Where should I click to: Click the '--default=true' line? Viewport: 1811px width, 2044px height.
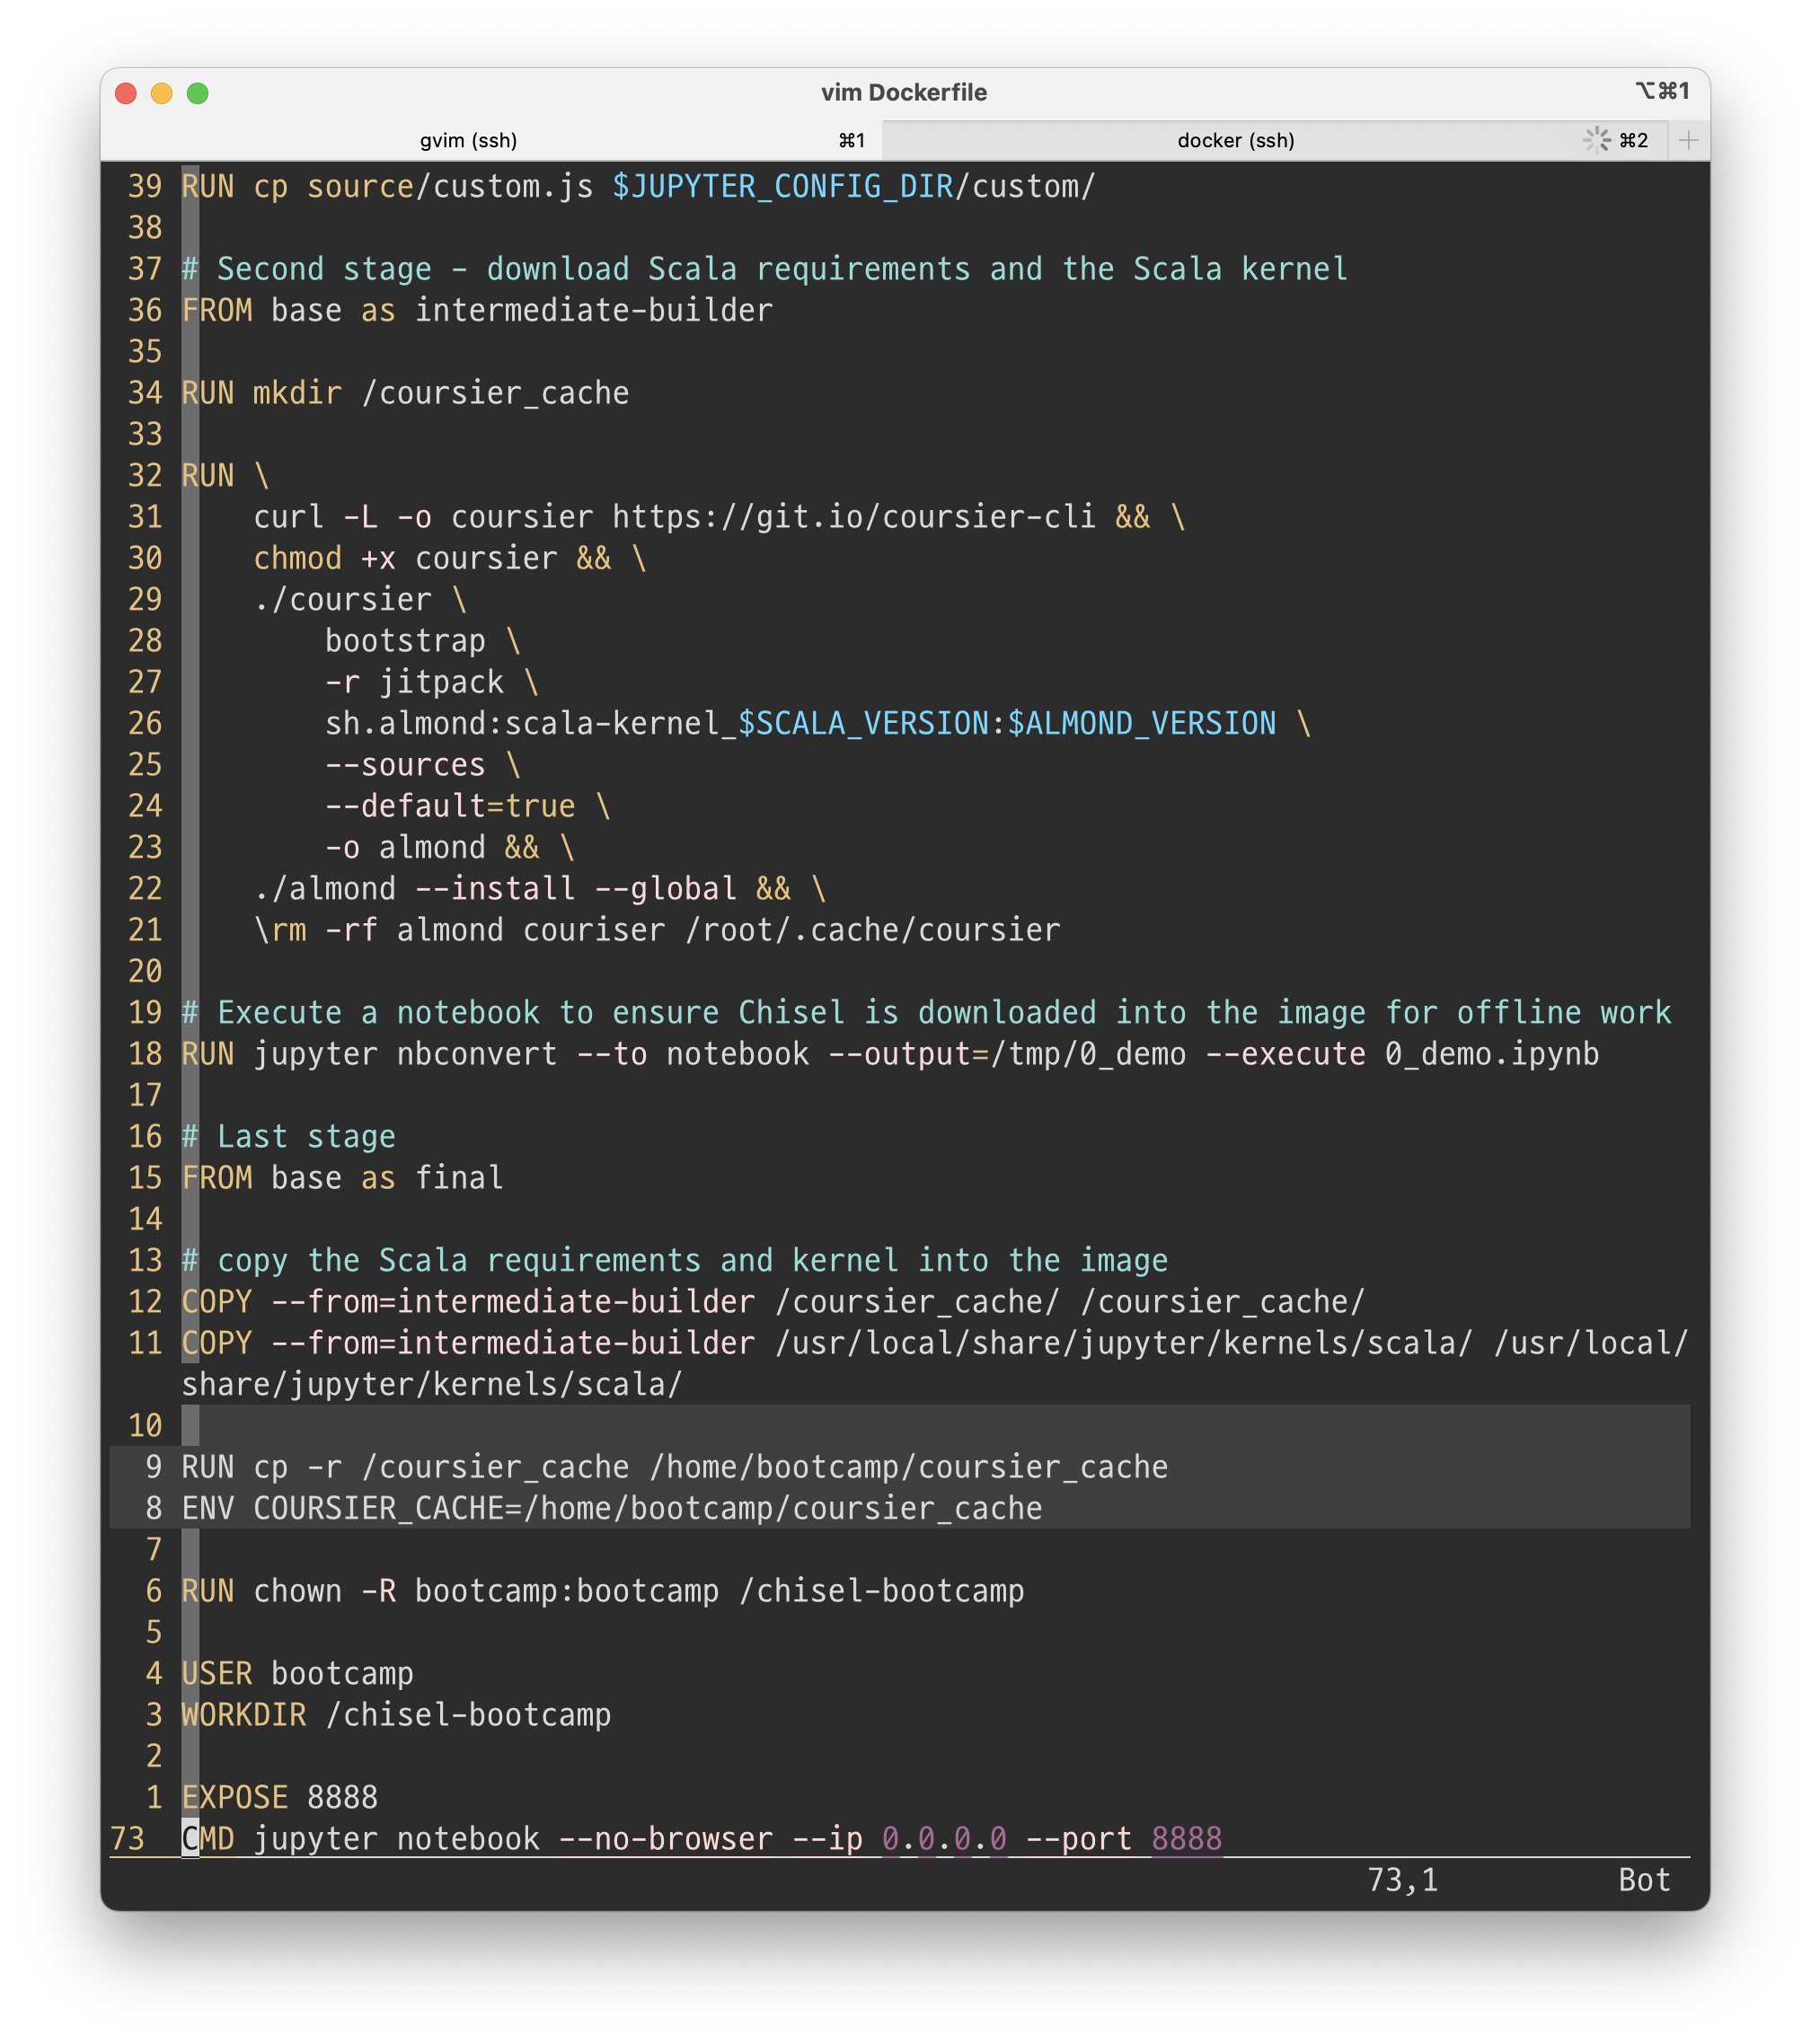[467, 806]
